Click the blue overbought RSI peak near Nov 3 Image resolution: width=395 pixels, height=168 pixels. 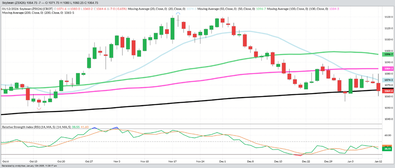115,128
